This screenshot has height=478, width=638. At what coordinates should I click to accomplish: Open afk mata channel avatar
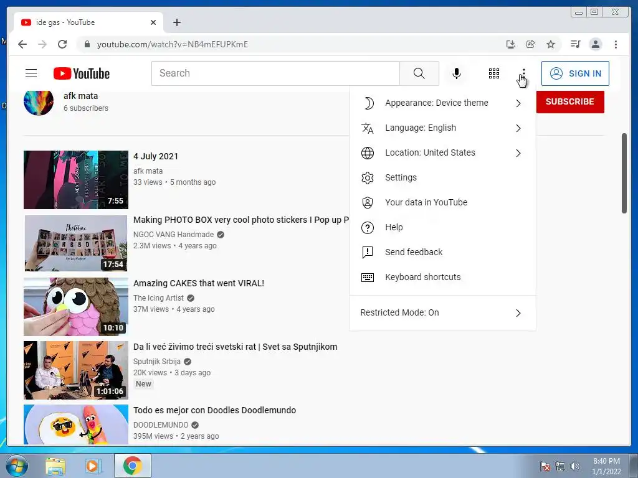pyautogui.click(x=39, y=100)
